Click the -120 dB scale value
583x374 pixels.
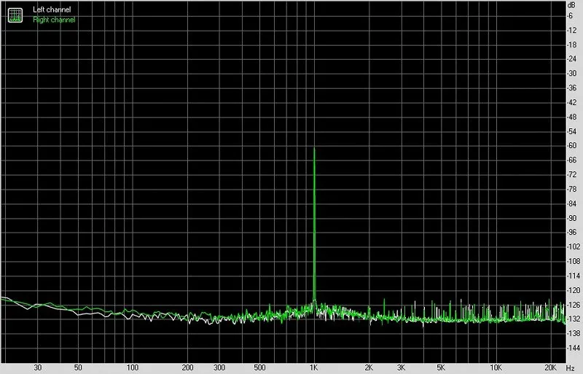[x=574, y=290]
